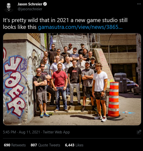Click the 5:45 PM timestamp
143x151 pixels.
tap(9, 132)
